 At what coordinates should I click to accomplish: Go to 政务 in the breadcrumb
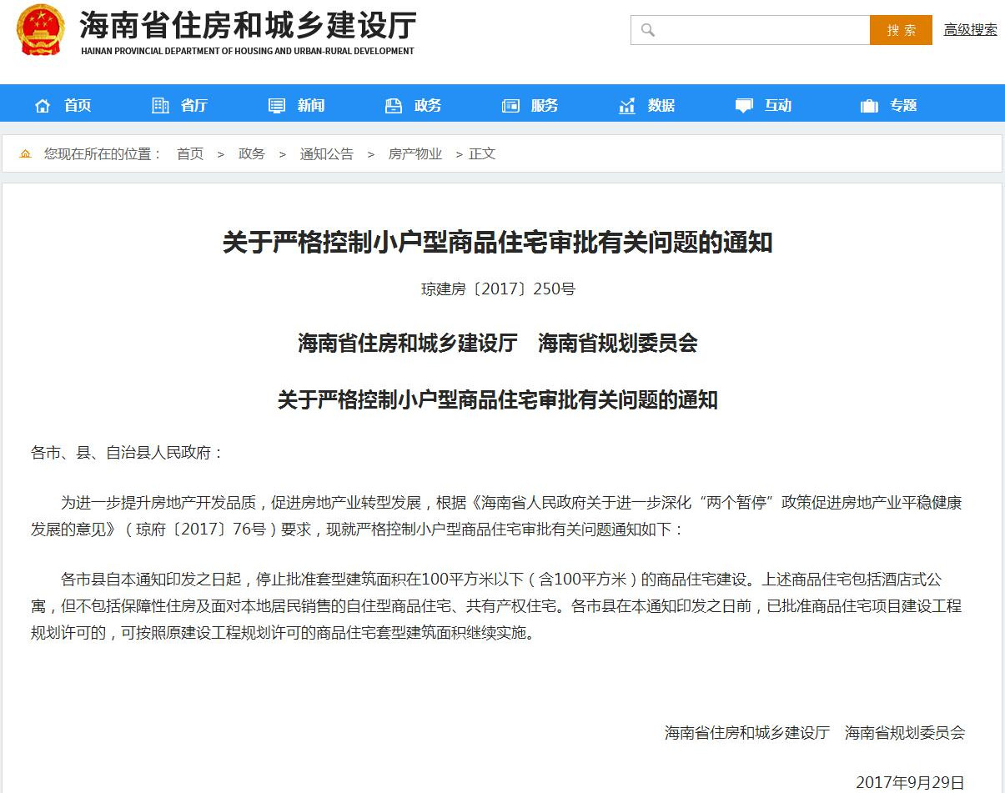tap(252, 154)
